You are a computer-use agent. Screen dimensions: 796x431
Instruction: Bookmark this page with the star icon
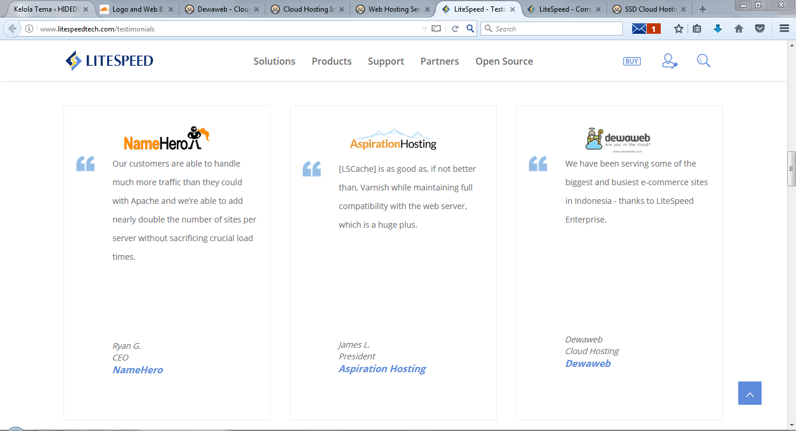pyautogui.click(x=679, y=29)
